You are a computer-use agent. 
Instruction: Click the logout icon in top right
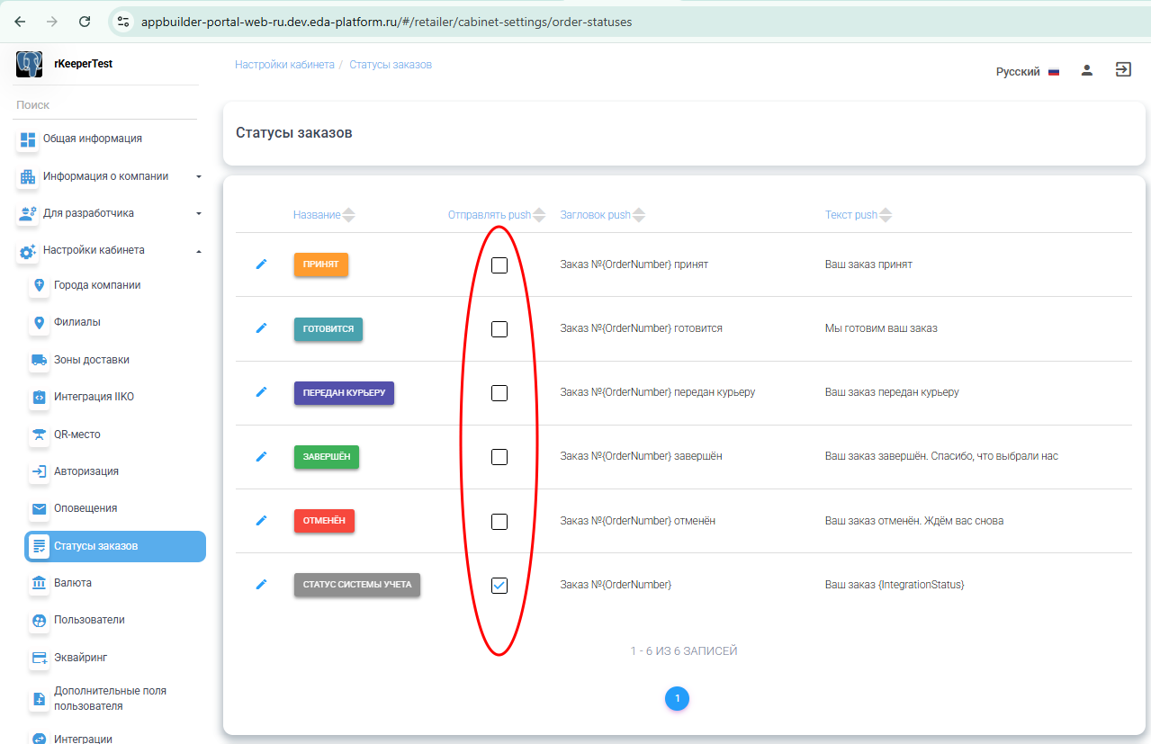click(1123, 70)
